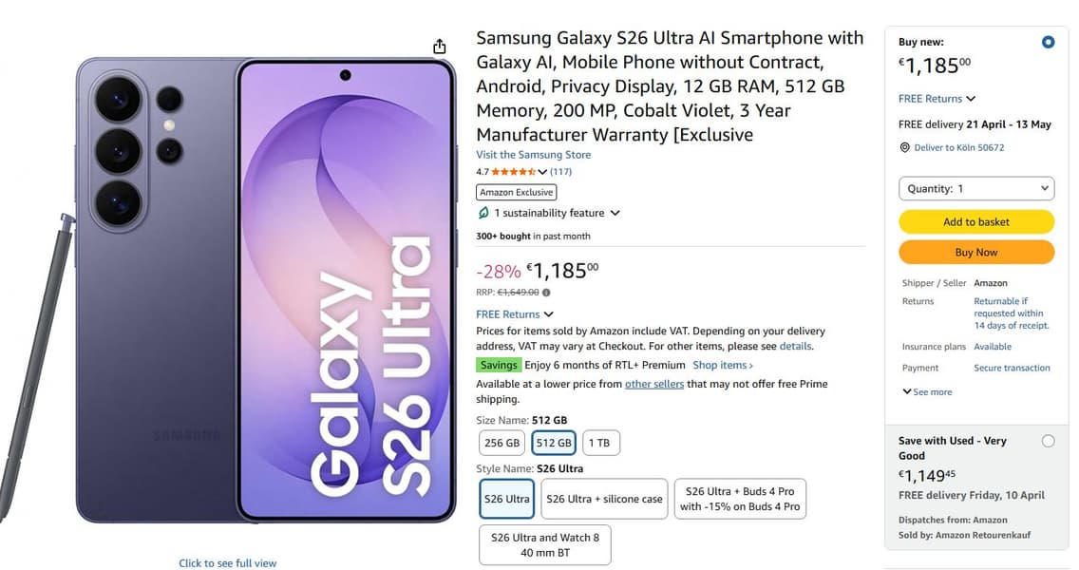Click the location pin to change delivery address
The image size is (1079, 570).
coord(905,147)
